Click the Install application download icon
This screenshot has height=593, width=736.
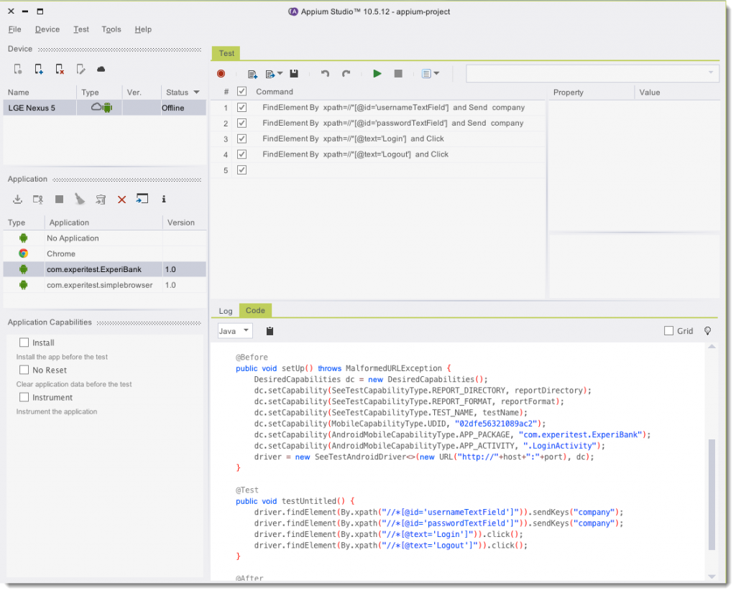[17, 200]
